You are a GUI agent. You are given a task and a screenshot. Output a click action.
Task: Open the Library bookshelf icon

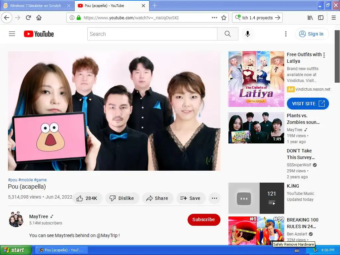coord(310,18)
